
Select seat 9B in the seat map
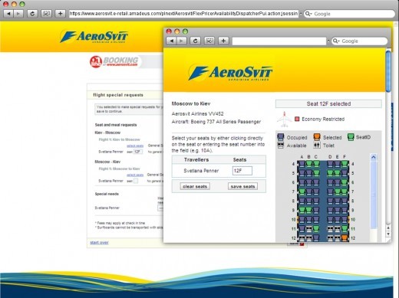click(309, 210)
